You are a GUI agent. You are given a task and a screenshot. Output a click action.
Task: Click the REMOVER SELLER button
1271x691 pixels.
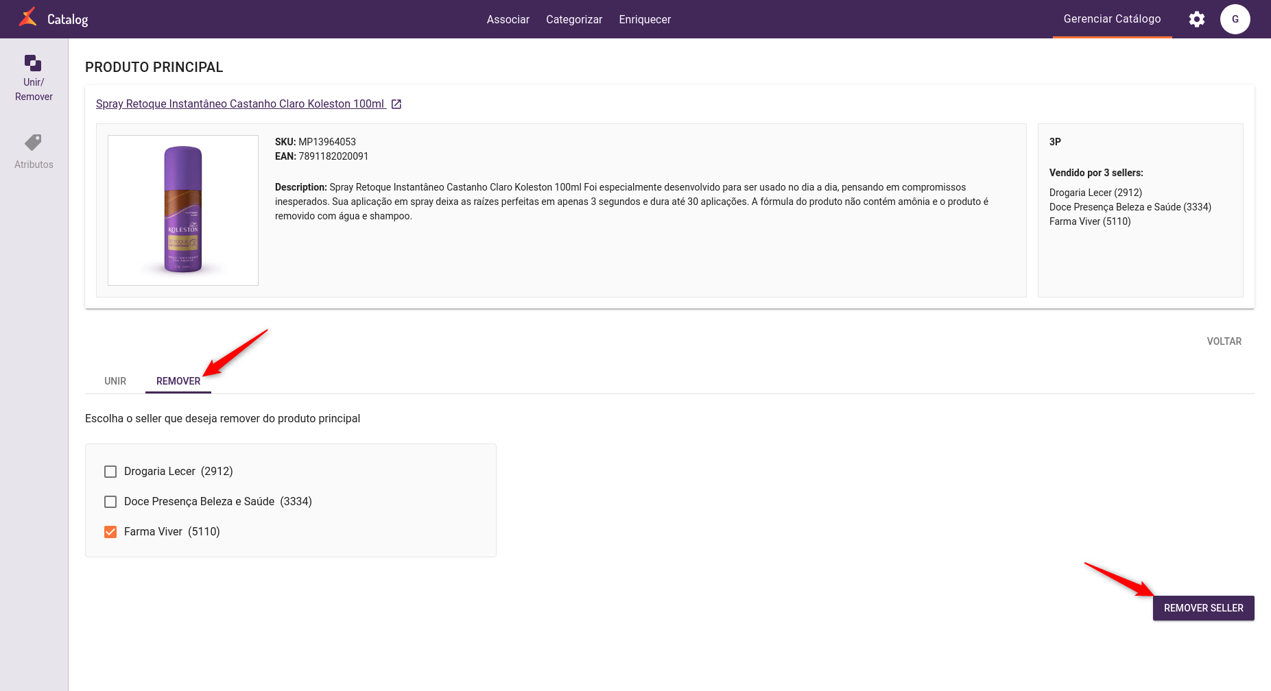pos(1204,608)
